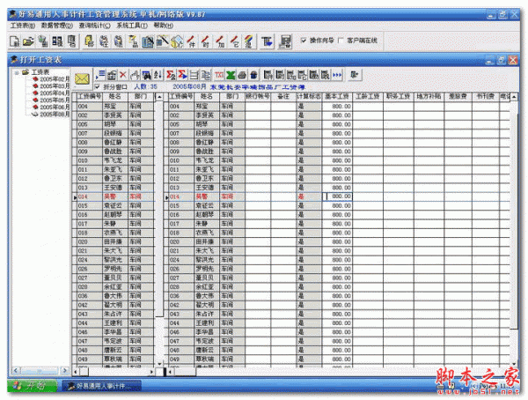The width and height of the screenshot is (528, 400).
Task: Click the lock icon in sheet toolbar
Action: pyautogui.click(x=112, y=75)
